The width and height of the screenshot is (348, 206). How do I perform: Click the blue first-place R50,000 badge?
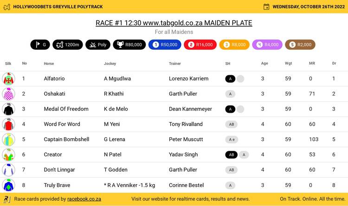point(165,45)
